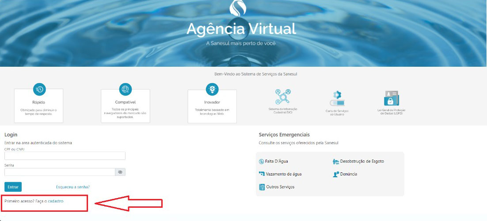
Task: Click the Denúncia icon
Action: (x=335, y=175)
